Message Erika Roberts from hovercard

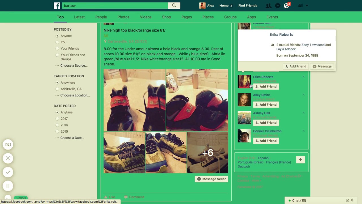322,66
